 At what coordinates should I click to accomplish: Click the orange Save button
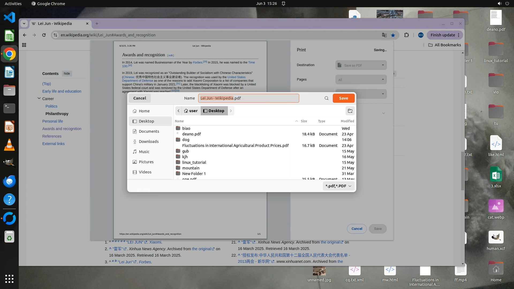[x=343, y=98]
